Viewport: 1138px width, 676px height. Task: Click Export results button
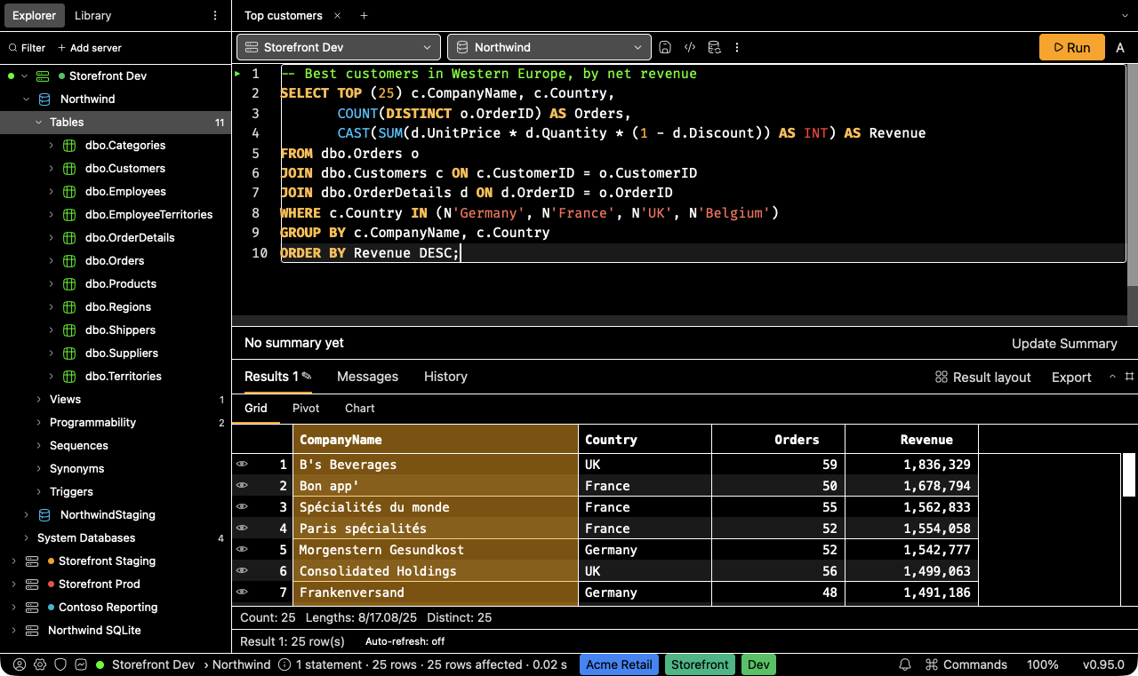tap(1071, 378)
